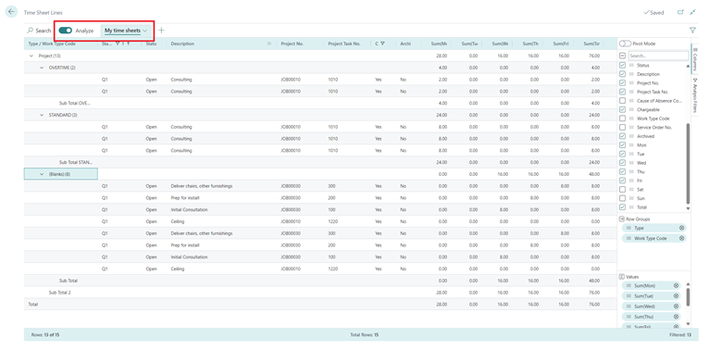The height and width of the screenshot is (350, 722).
Task: Click drag handle of Sum(Mon) value chip
Action: tap(629, 285)
